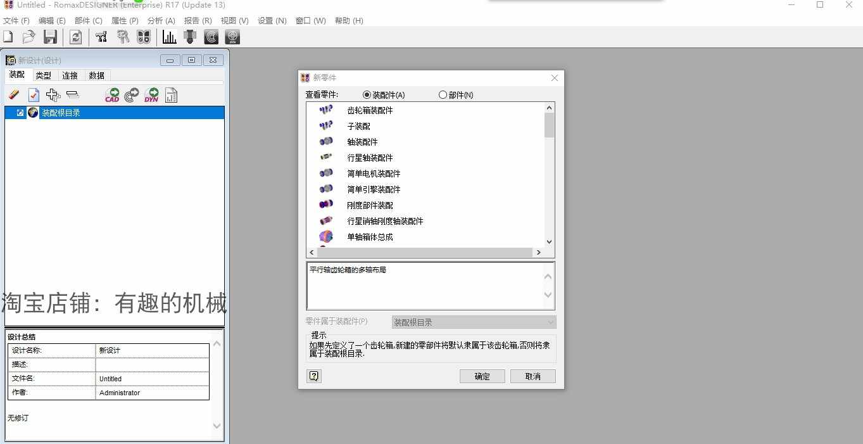Minimize the 新设计 panel window

pos(170,60)
